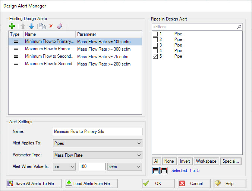The height and width of the screenshot is (191, 252).
Task: Click Mass Flow Rate <= 100 scfm cell
Action: coord(104,42)
